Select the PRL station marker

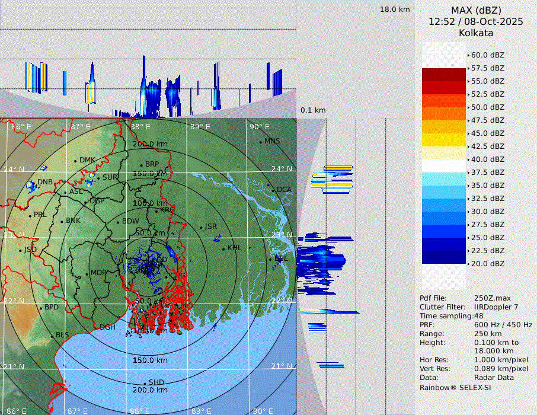click(30, 215)
